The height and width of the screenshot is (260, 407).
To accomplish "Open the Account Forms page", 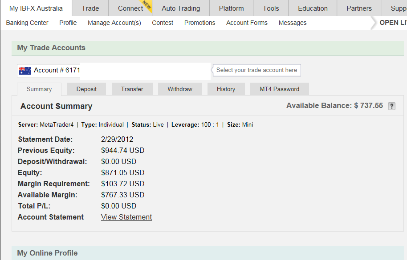I will coord(247,23).
